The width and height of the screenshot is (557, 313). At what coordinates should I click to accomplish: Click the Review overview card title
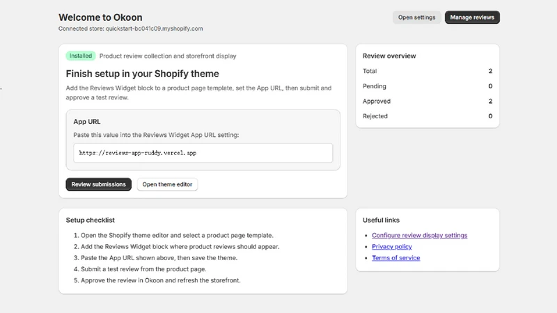(389, 56)
